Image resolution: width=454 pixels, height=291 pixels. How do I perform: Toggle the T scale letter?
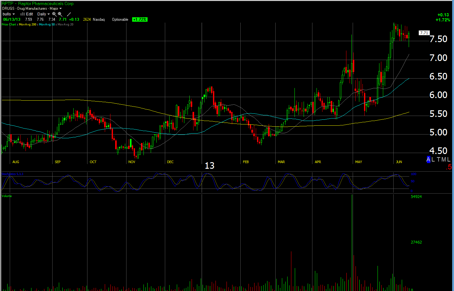click(438, 160)
